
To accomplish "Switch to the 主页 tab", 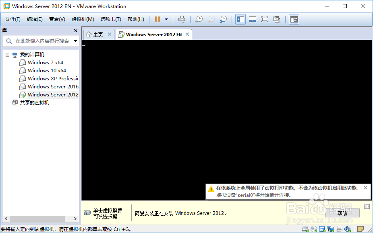I will [x=98, y=35].
